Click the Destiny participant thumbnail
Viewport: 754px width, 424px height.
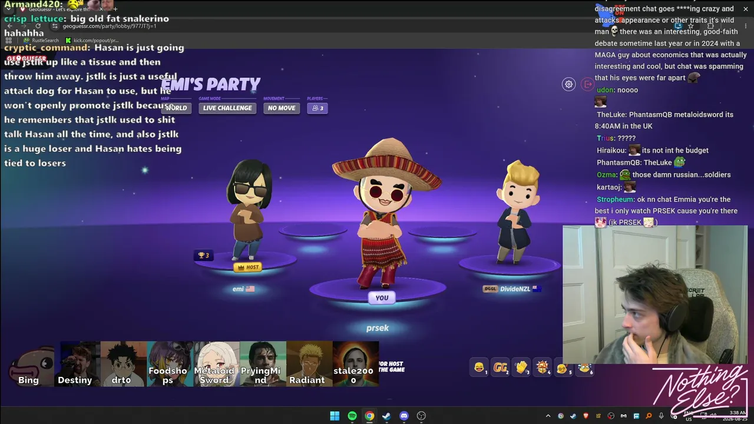tap(77, 364)
